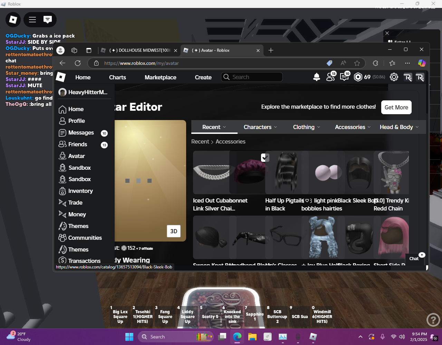Screen dimensions: 442x345
Task: Expand the Accessories dropdown
Action: pos(353,127)
